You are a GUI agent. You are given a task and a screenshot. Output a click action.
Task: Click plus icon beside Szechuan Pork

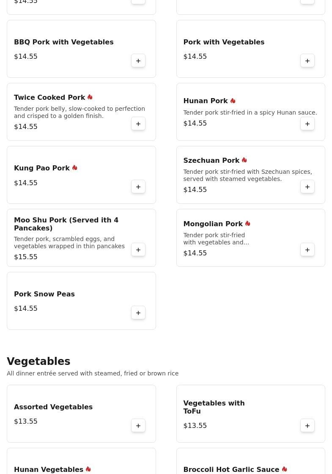click(307, 187)
